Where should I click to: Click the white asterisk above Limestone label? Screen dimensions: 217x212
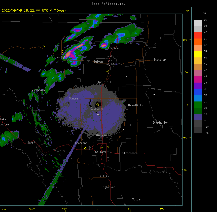39,87
